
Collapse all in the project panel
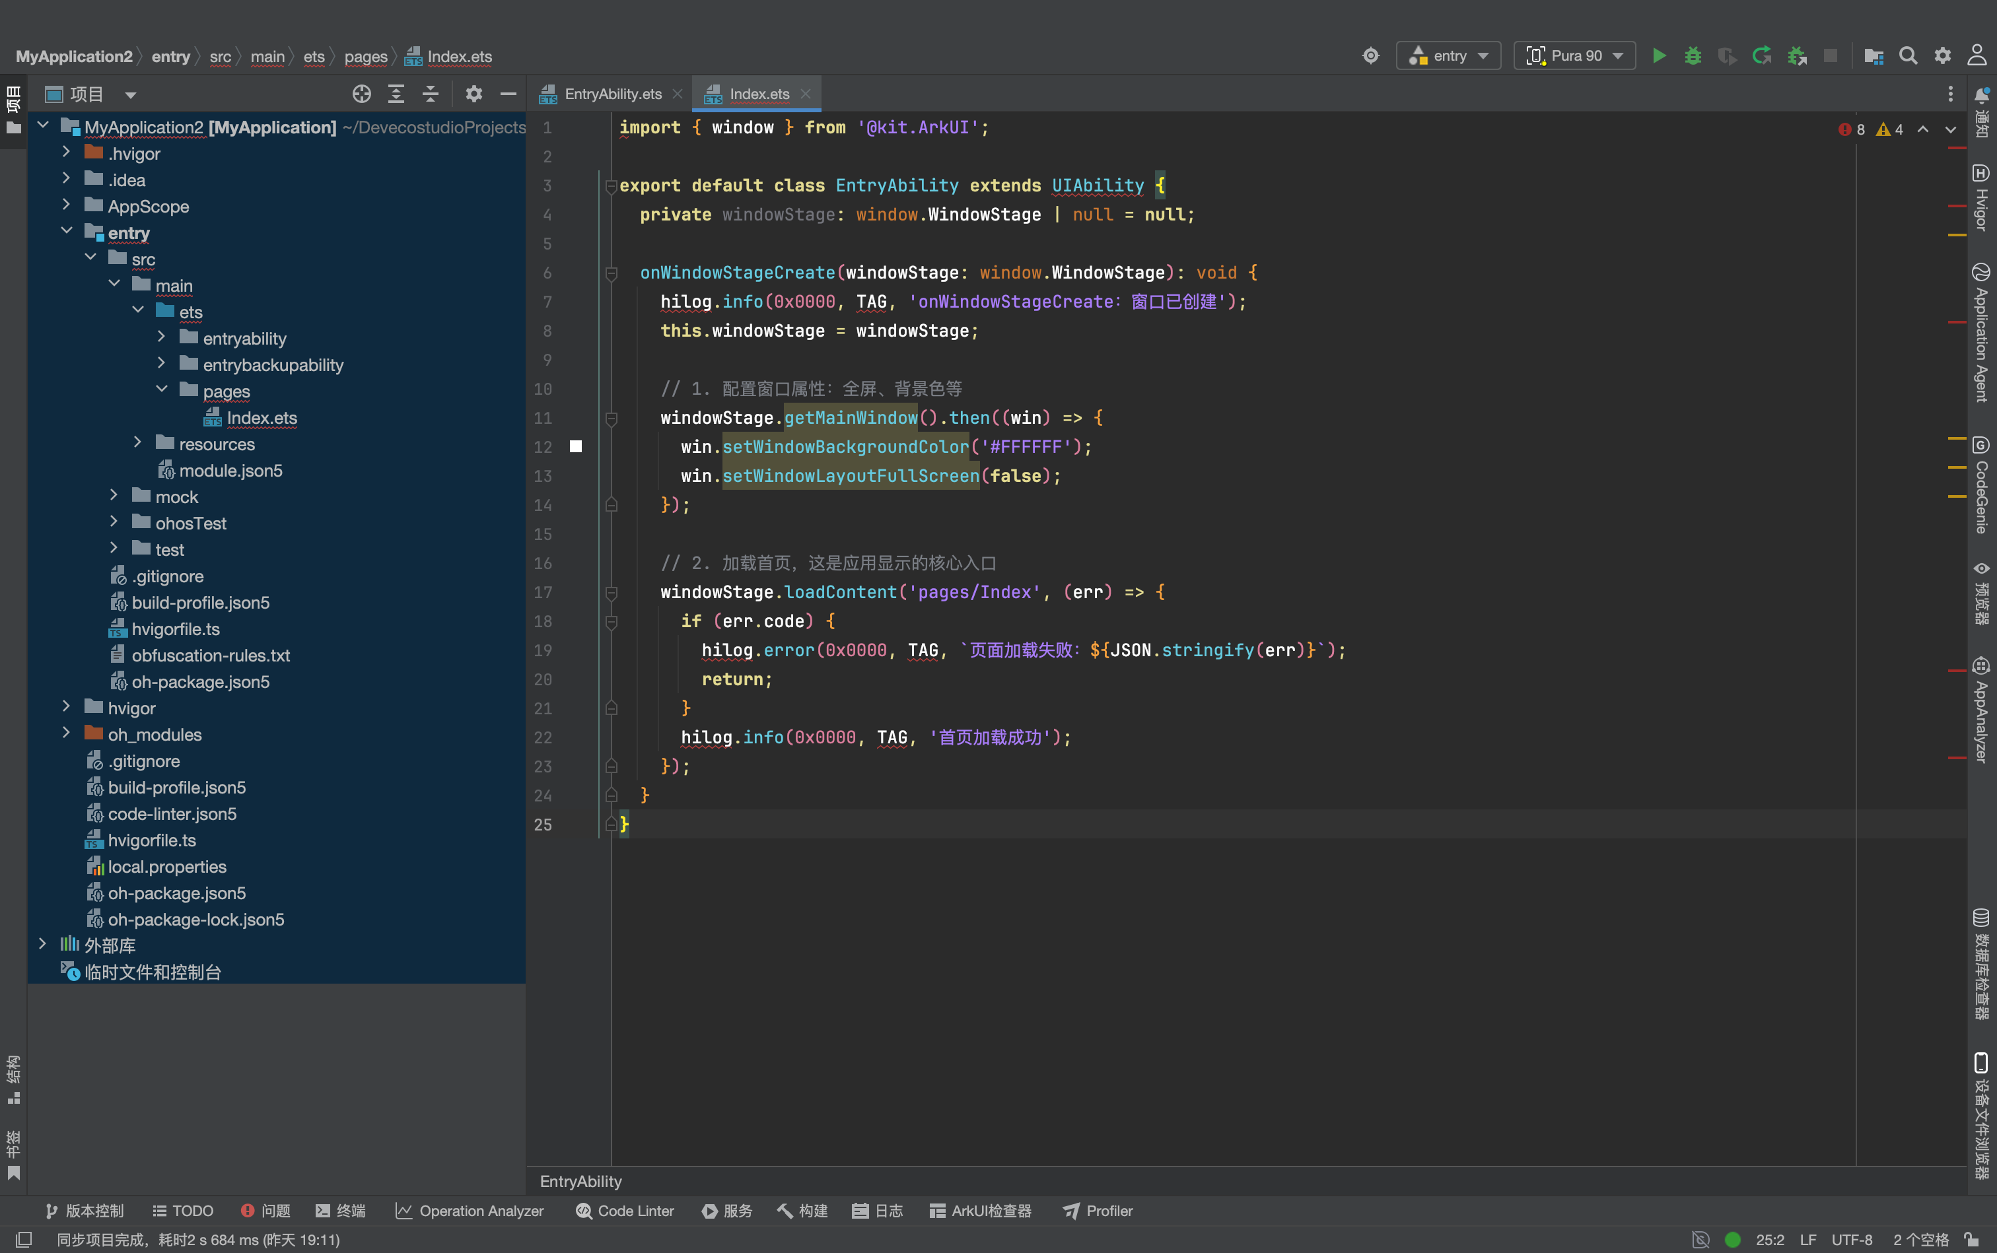click(x=430, y=94)
